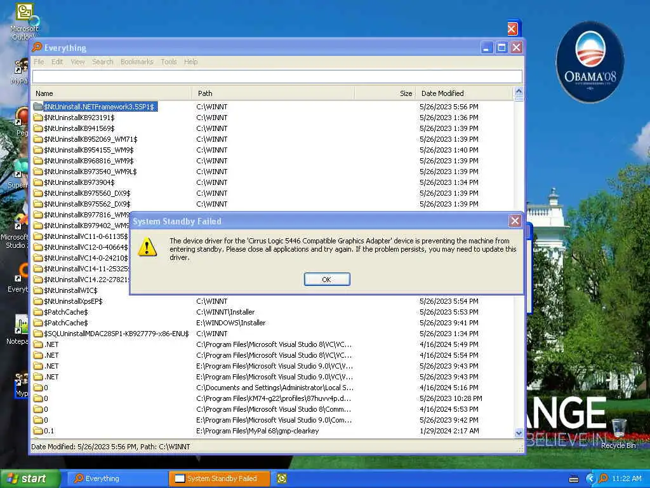This screenshot has height=488, width=650.
Task: Select folder icon of $NtUninstallKB973540_WM9L$
Action: [x=38, y=172]
